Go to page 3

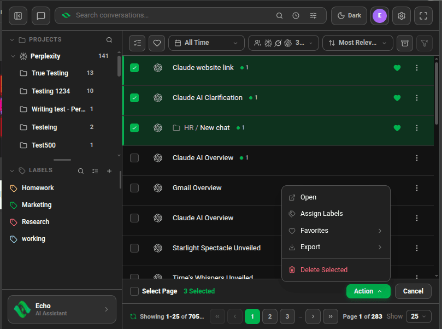[287, 316]
